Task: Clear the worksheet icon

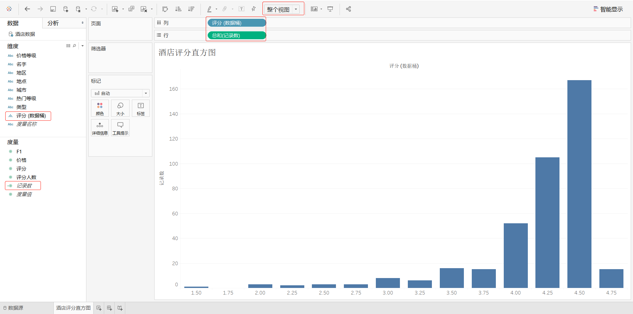Action: tap(144, 9)
